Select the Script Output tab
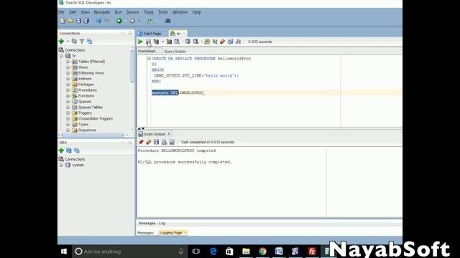Image resolution: width=460 pixels, height=258 pixels. pyautogui.click(x=155, y=134)
